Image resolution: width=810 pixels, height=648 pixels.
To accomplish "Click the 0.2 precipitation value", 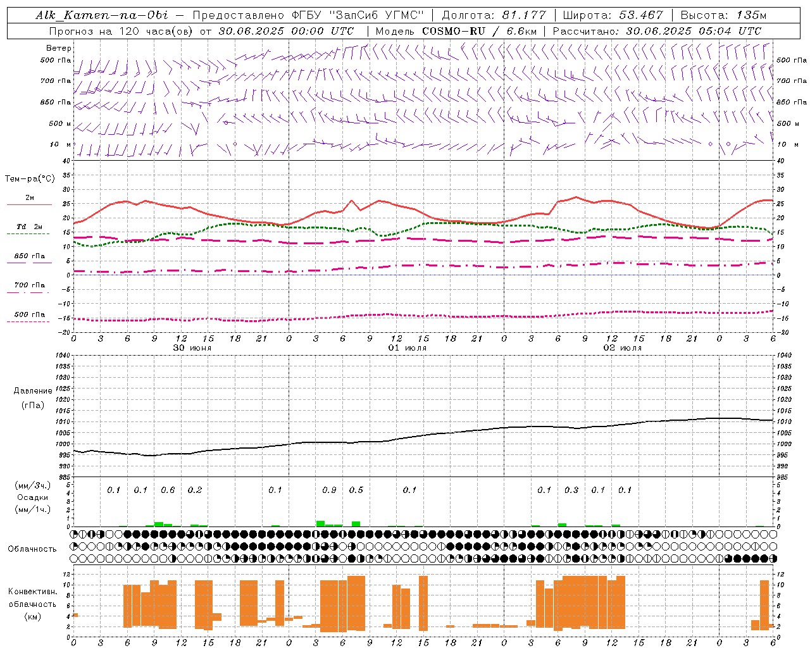I will pyautogui.click(x=195, y=490).
